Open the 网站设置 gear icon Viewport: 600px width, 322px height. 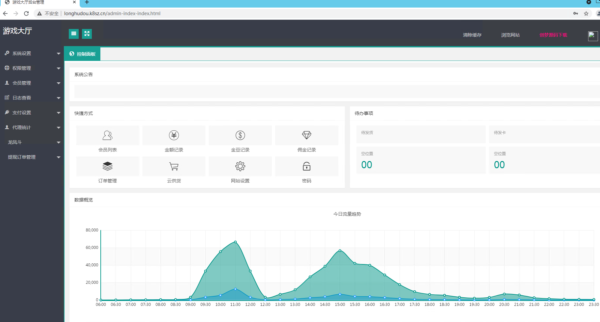240,166
